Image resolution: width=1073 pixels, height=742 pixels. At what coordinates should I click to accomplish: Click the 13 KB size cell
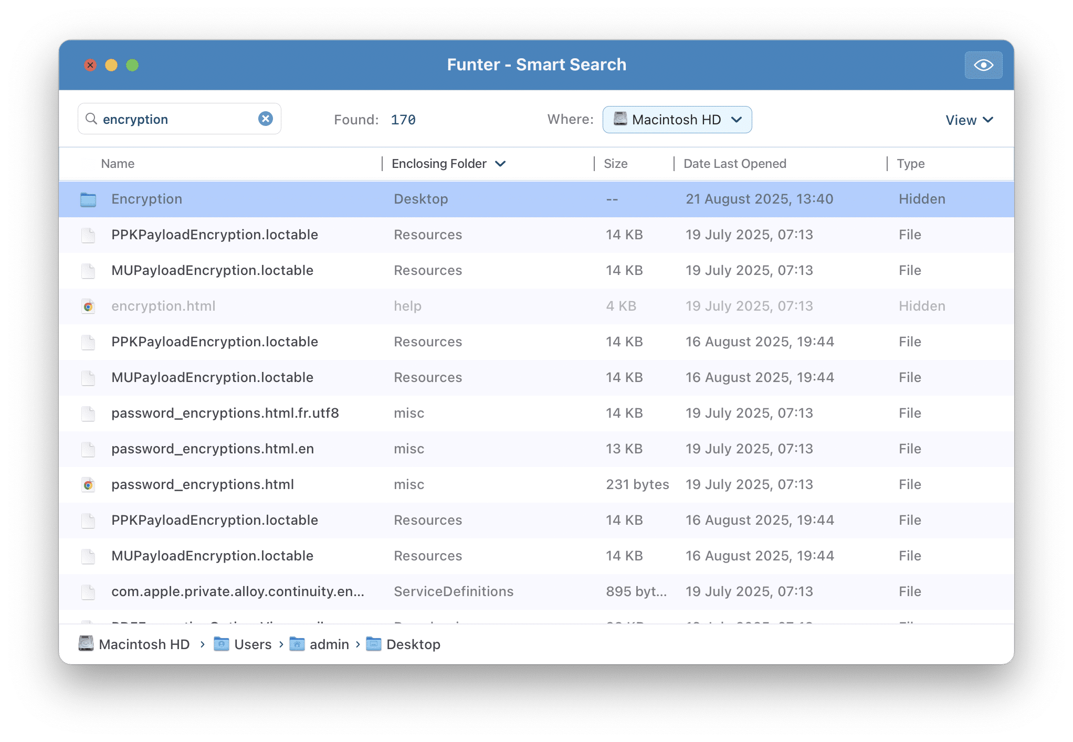tap(624, 449)
